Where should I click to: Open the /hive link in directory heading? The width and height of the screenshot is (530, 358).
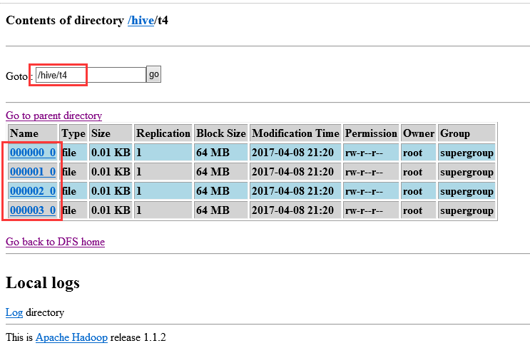[141, 20]
